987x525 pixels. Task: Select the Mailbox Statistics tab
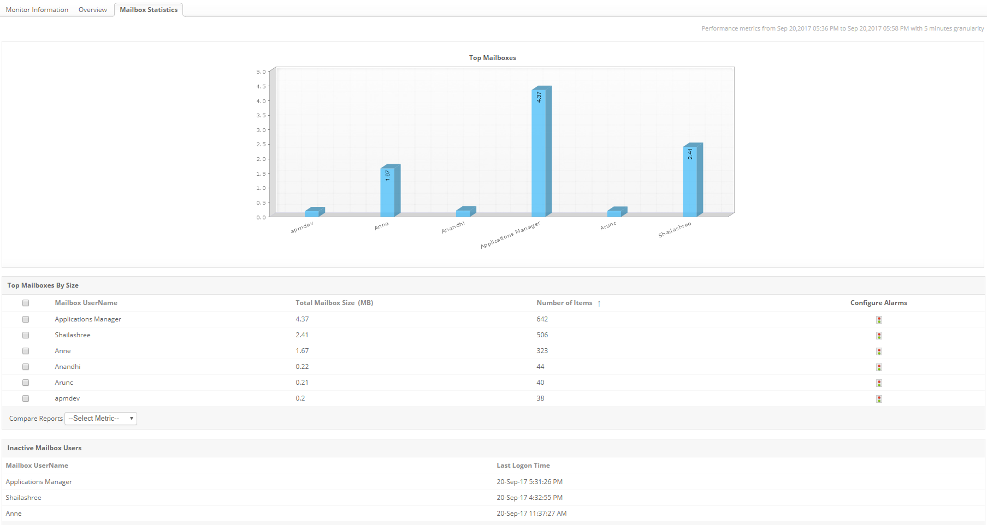149,10
